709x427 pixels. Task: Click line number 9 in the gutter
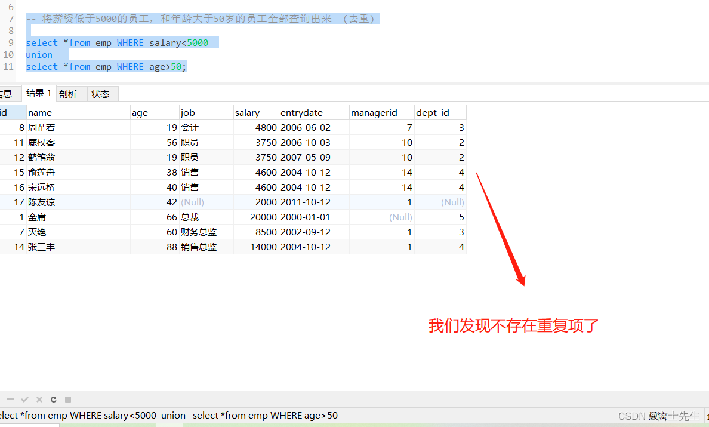[11, 42]
